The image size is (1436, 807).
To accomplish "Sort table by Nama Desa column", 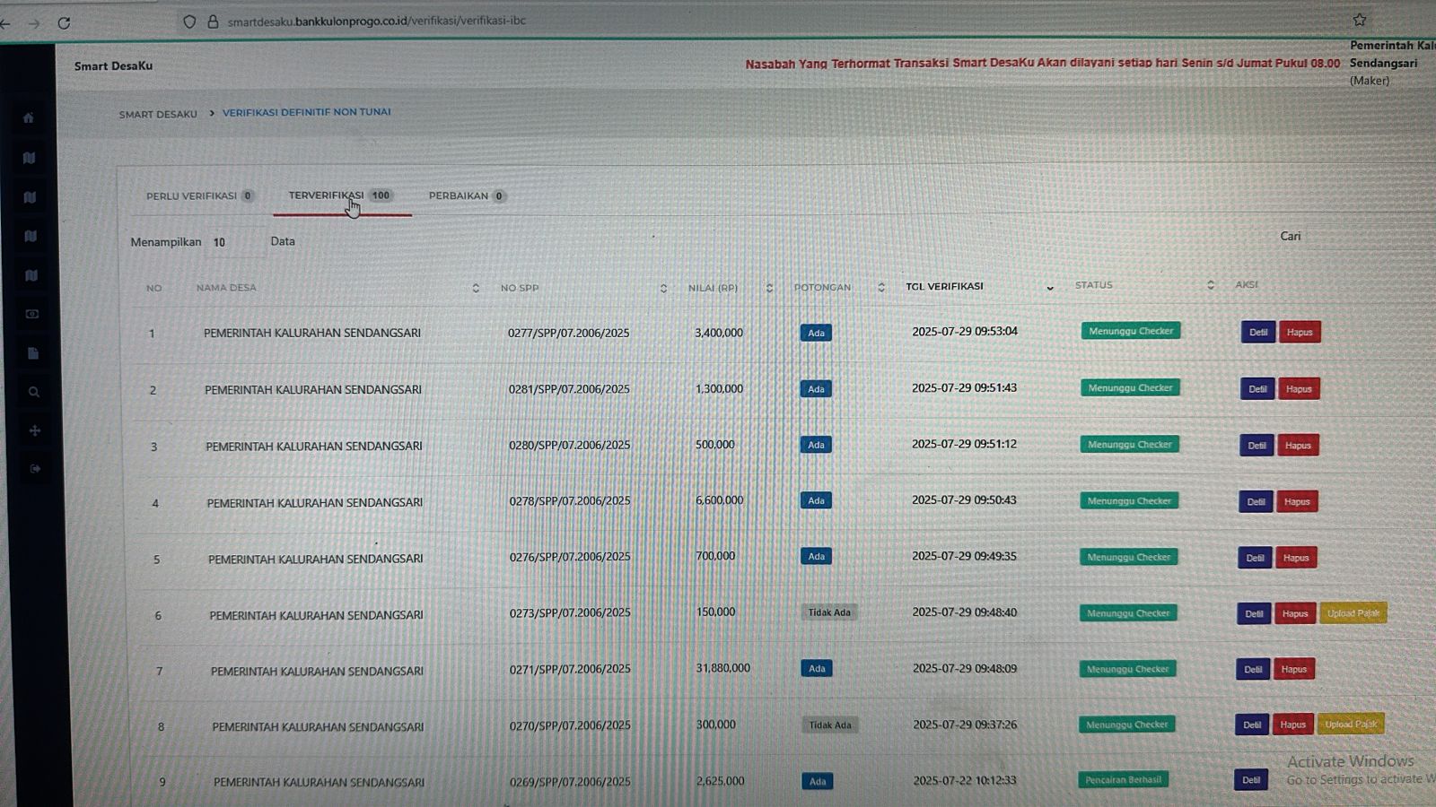I will (x=337, y=288).
